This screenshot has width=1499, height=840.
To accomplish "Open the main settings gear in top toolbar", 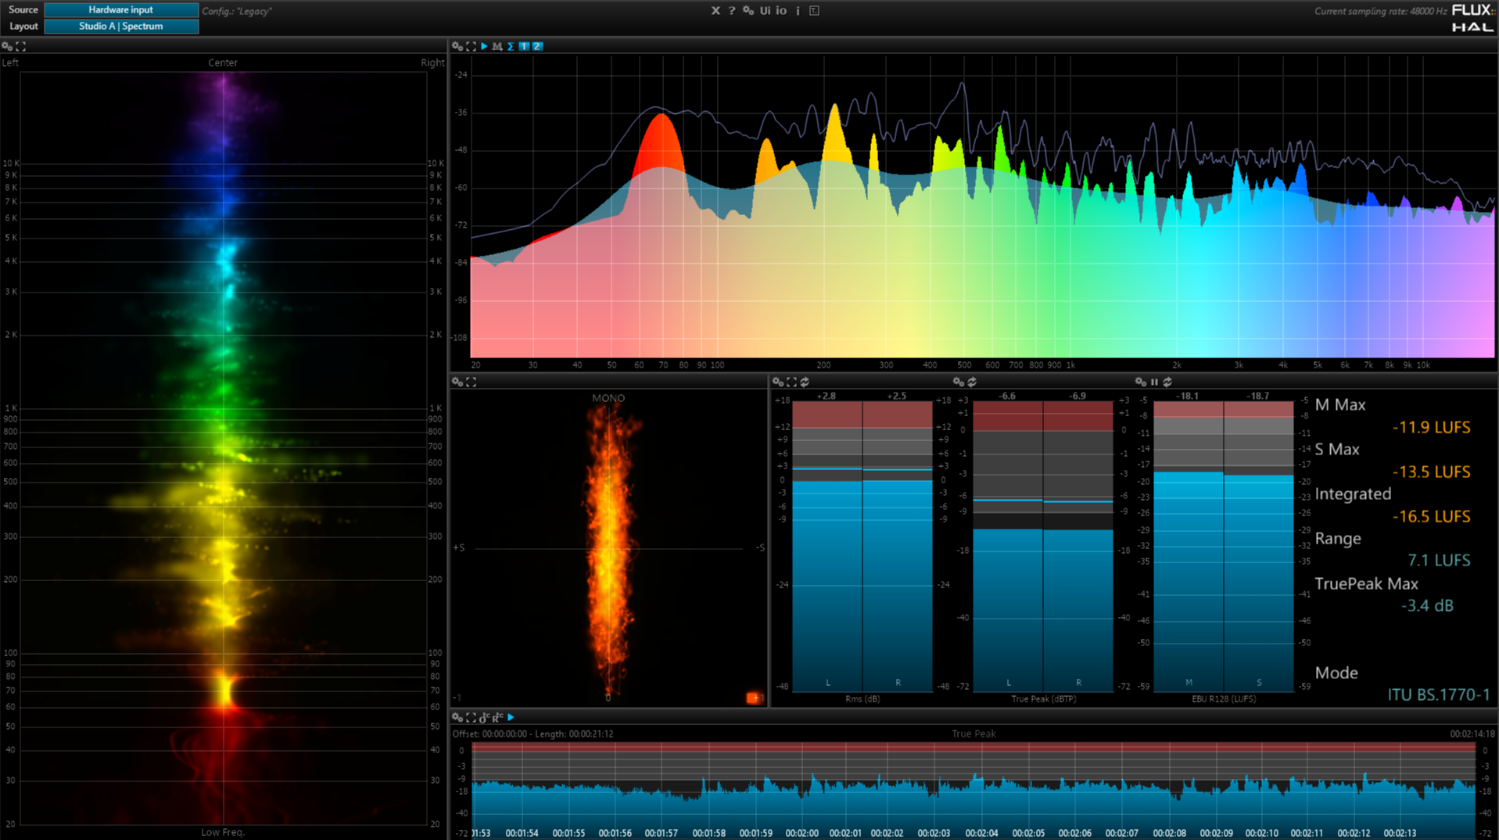I will 748,11.
